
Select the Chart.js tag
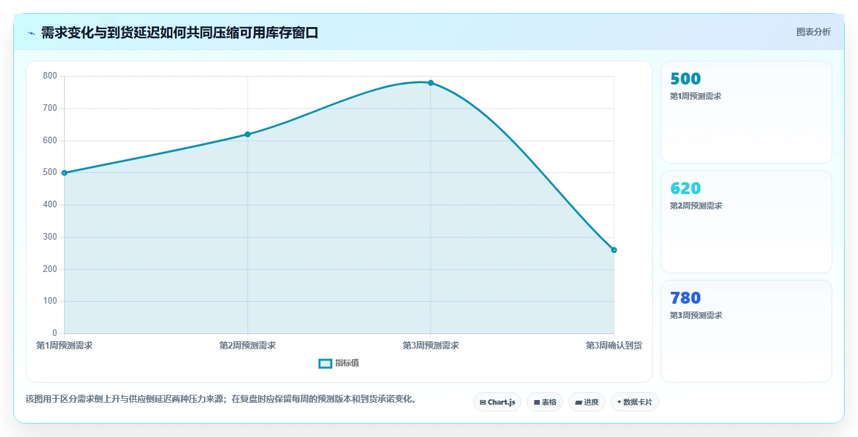[x=497, y=402]
